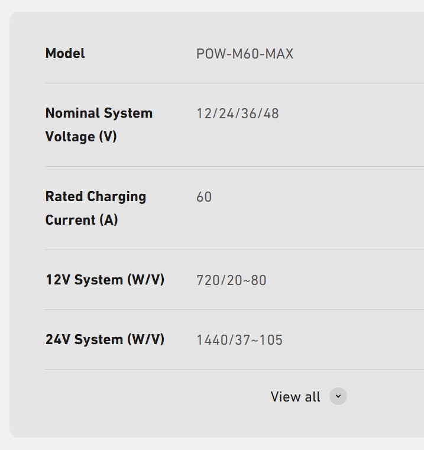Select the 12V System (W/V) label
Viewport: 424px width, 450px height.
point(105,280)
